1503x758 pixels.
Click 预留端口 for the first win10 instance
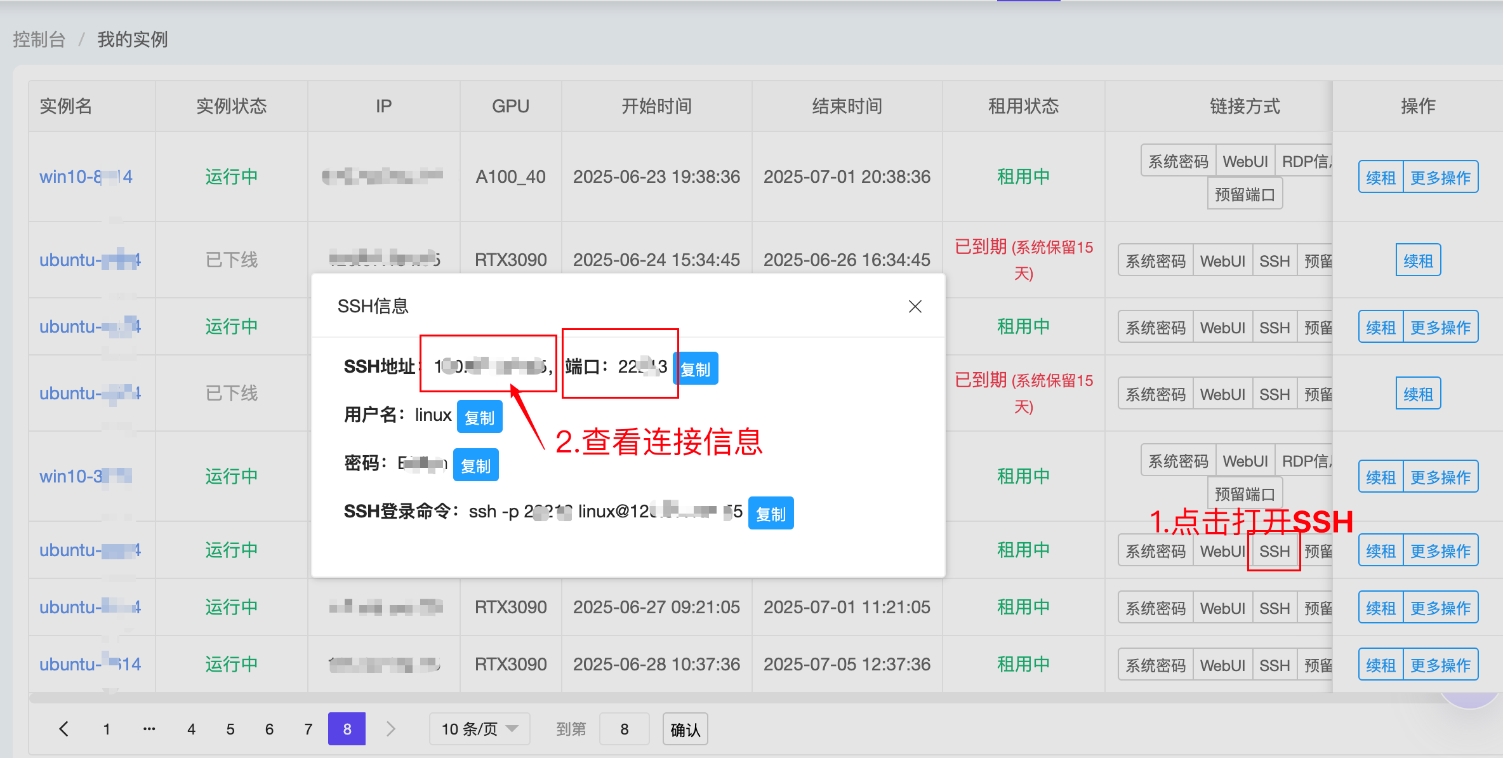1244,194
